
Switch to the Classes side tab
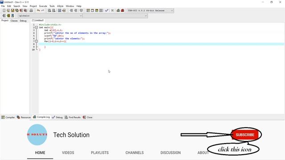pos(14,21)
